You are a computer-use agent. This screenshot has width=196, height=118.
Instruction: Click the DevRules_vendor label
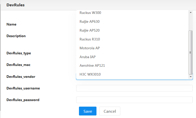coord(21,77)
